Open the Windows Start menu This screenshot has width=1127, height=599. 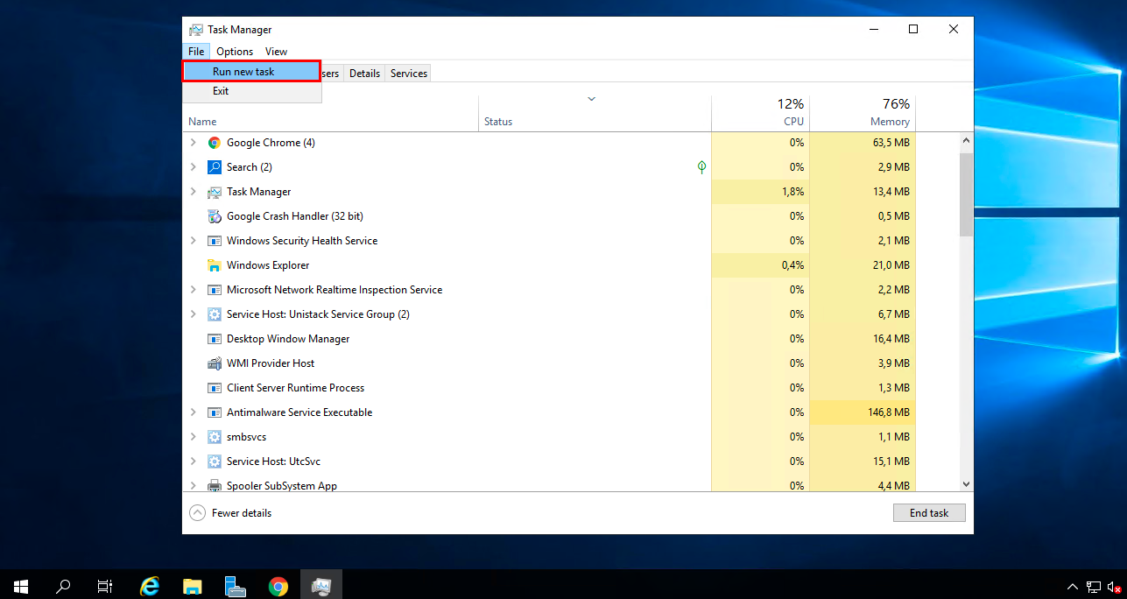point(21,586)
